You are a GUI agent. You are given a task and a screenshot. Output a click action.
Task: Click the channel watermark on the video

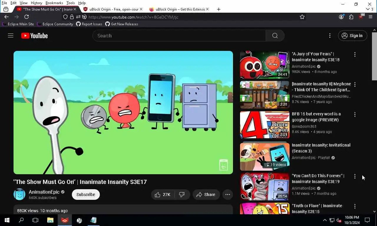(x=224, y=165)
